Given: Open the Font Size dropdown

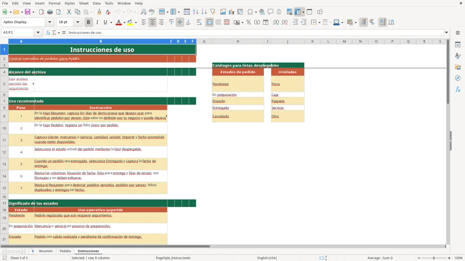Looking at the screenshot, I should [x=77, y=22].
